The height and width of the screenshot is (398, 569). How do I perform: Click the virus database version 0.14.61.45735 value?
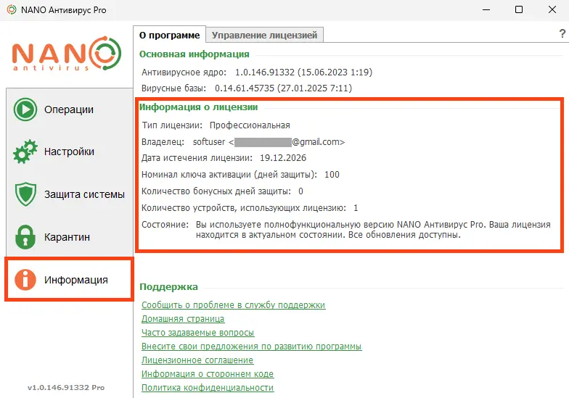click(283, 88)
